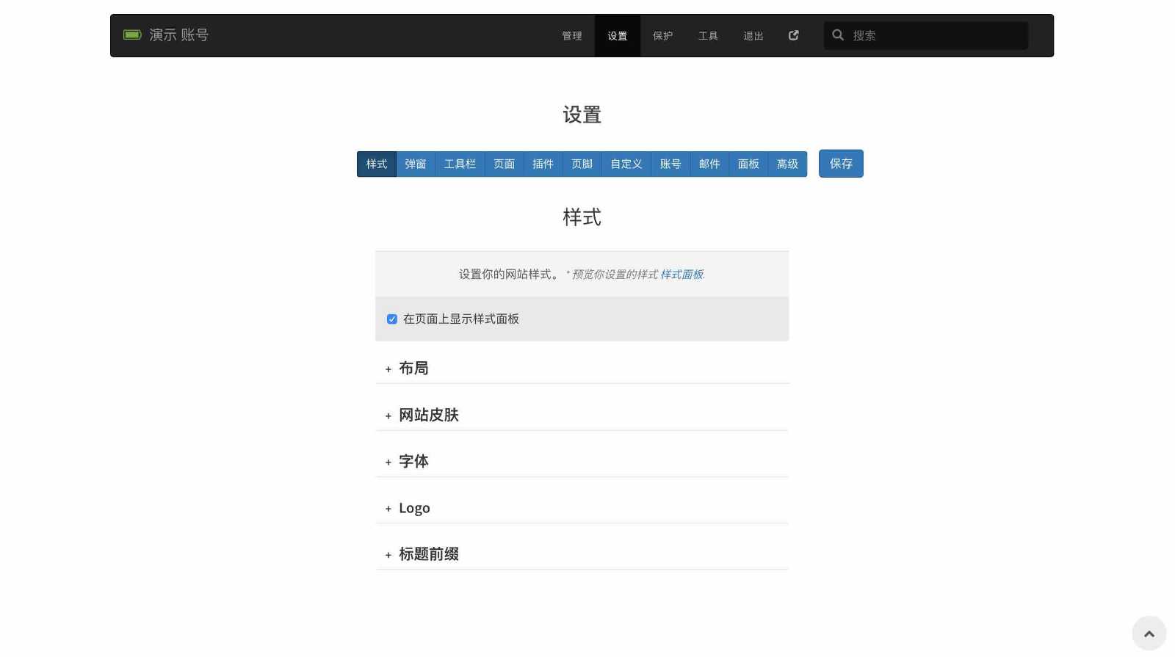Click the search magnifier icon
Screen dimensions: 1175x657
(837, 35)
